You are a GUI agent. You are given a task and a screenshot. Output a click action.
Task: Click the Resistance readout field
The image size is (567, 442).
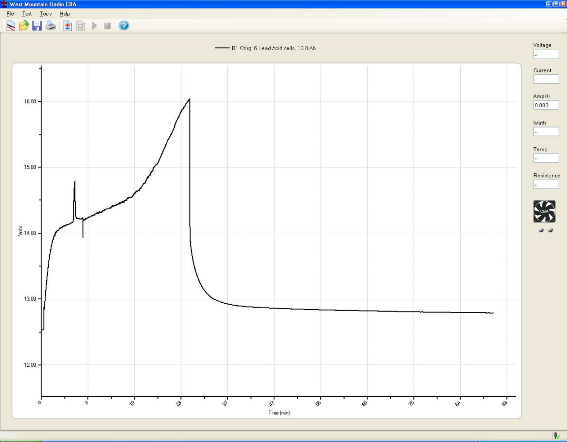pyautogui.click(x=546, y=185)
